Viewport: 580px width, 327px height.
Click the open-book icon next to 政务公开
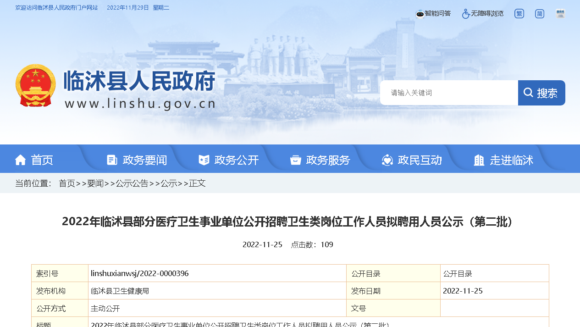pyautogui.click(x=204, y=160)
